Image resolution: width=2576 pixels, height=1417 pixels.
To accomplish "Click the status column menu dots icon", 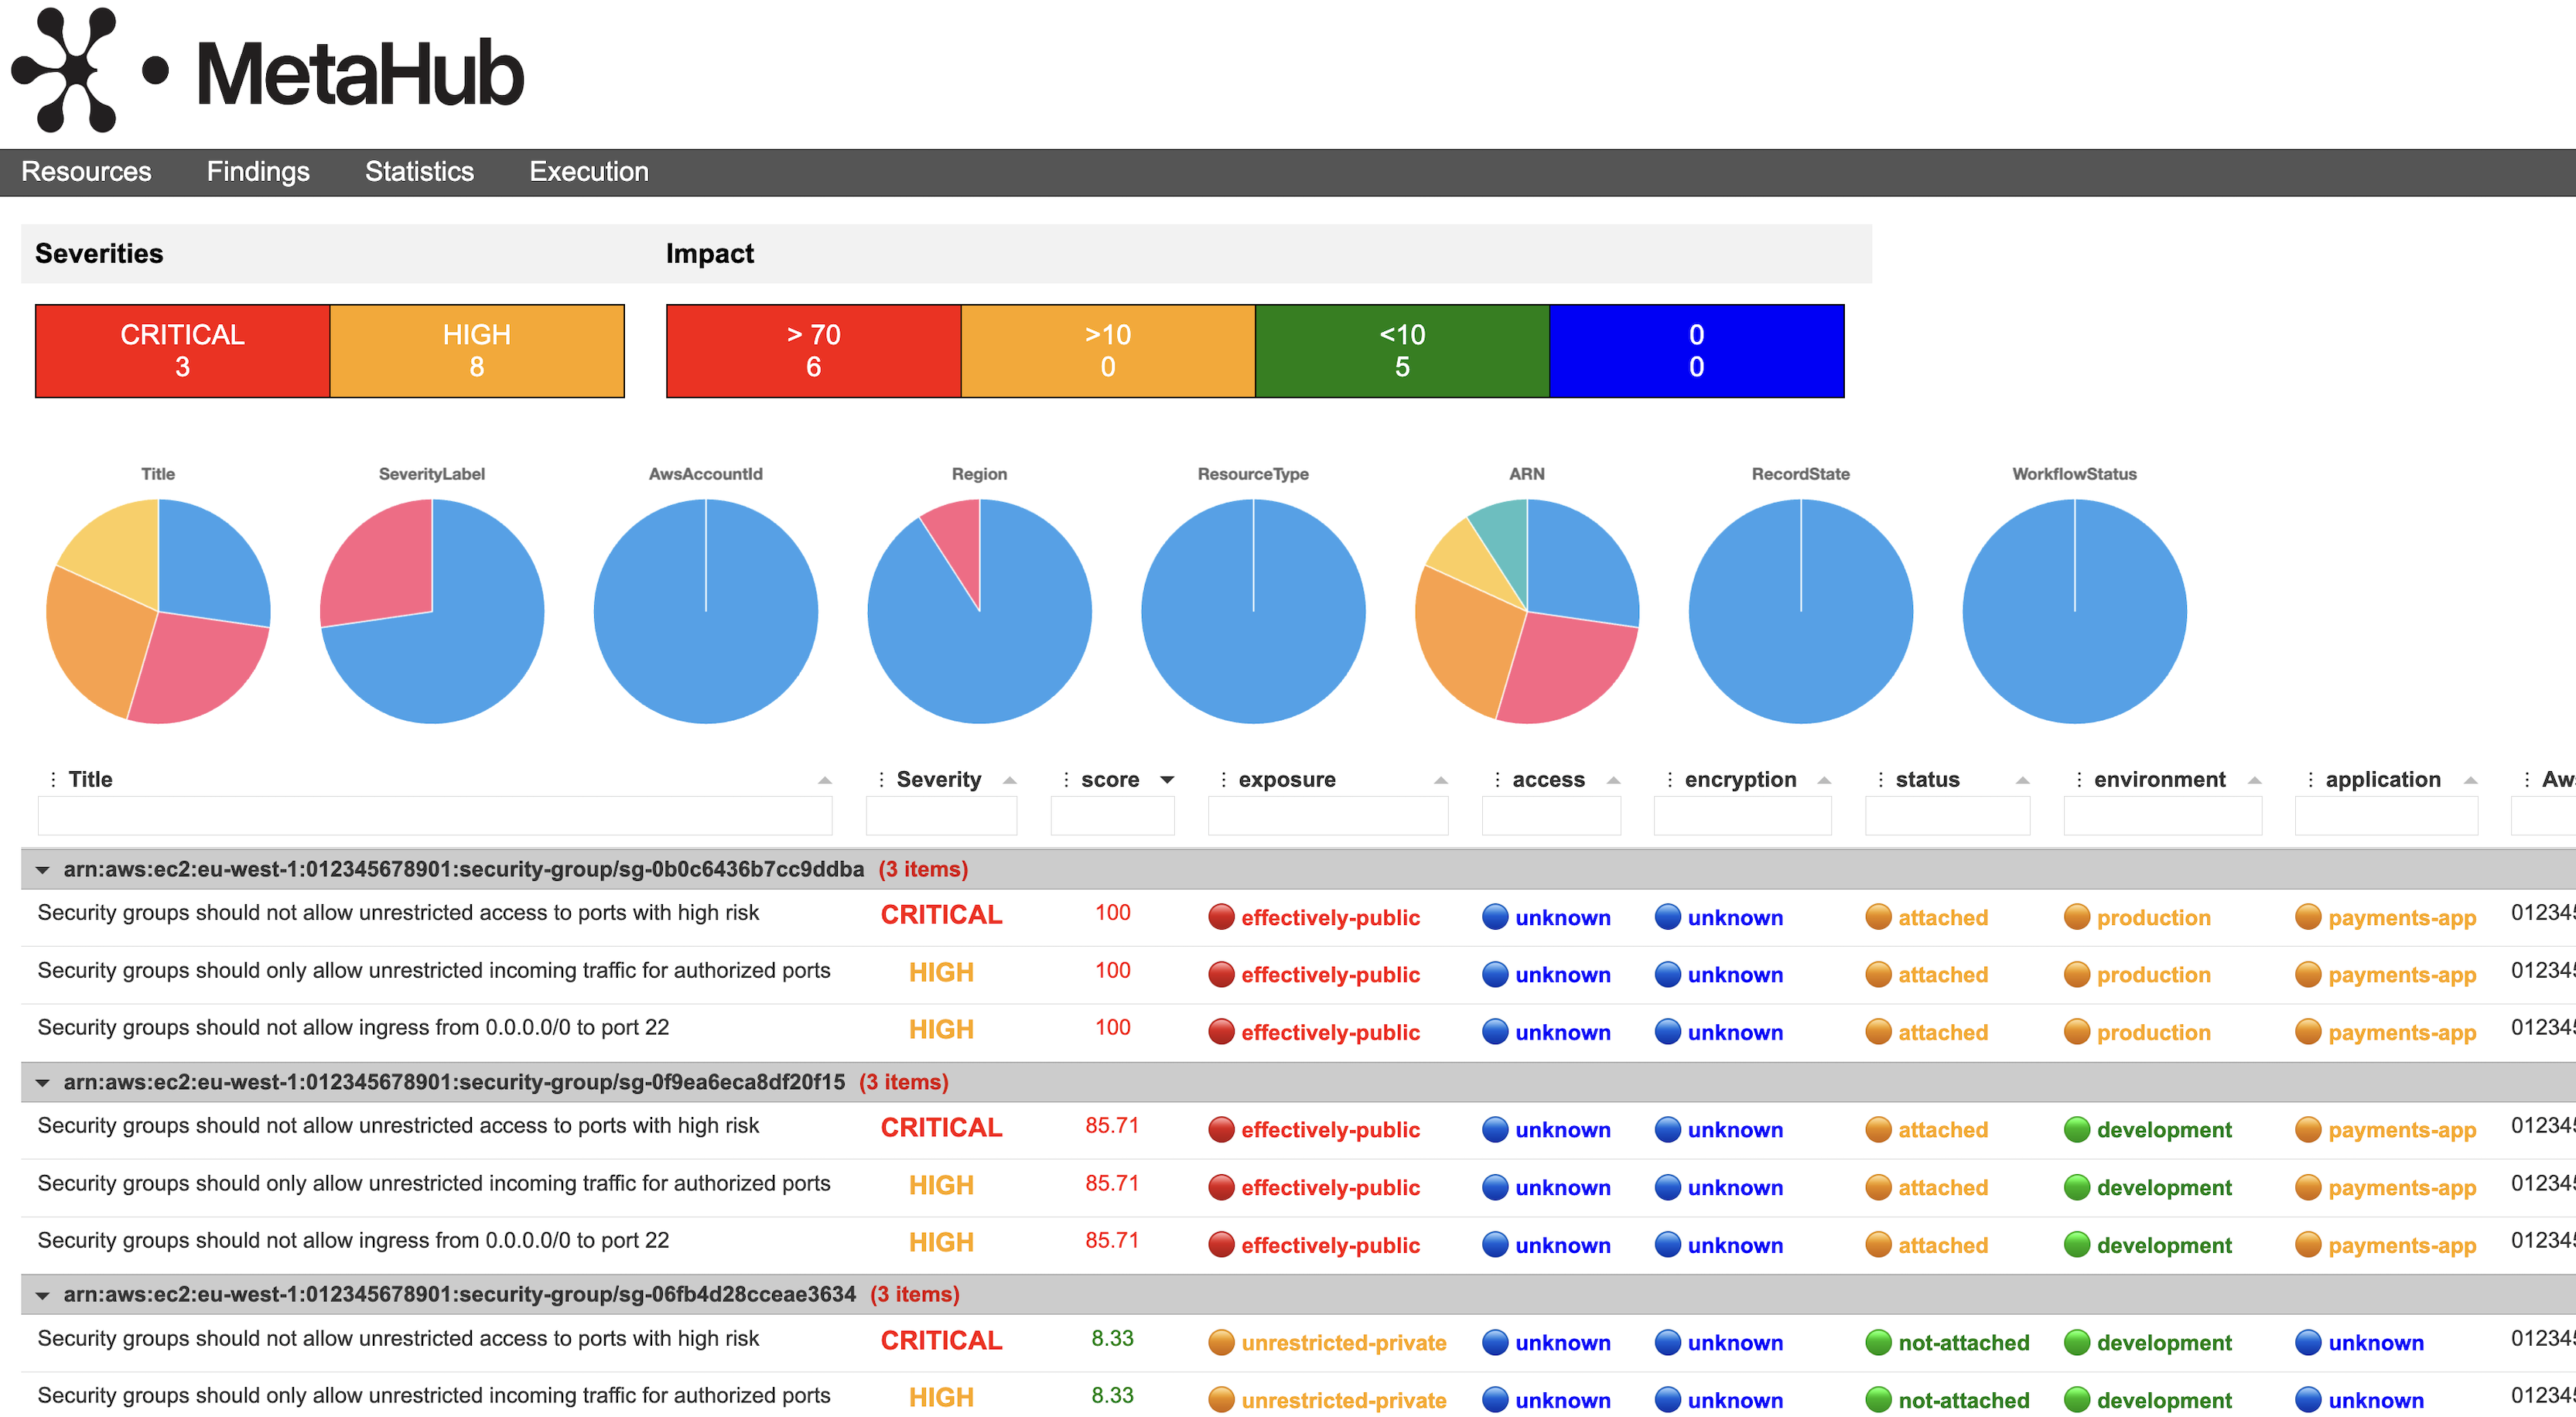I will pos(1880,780).
